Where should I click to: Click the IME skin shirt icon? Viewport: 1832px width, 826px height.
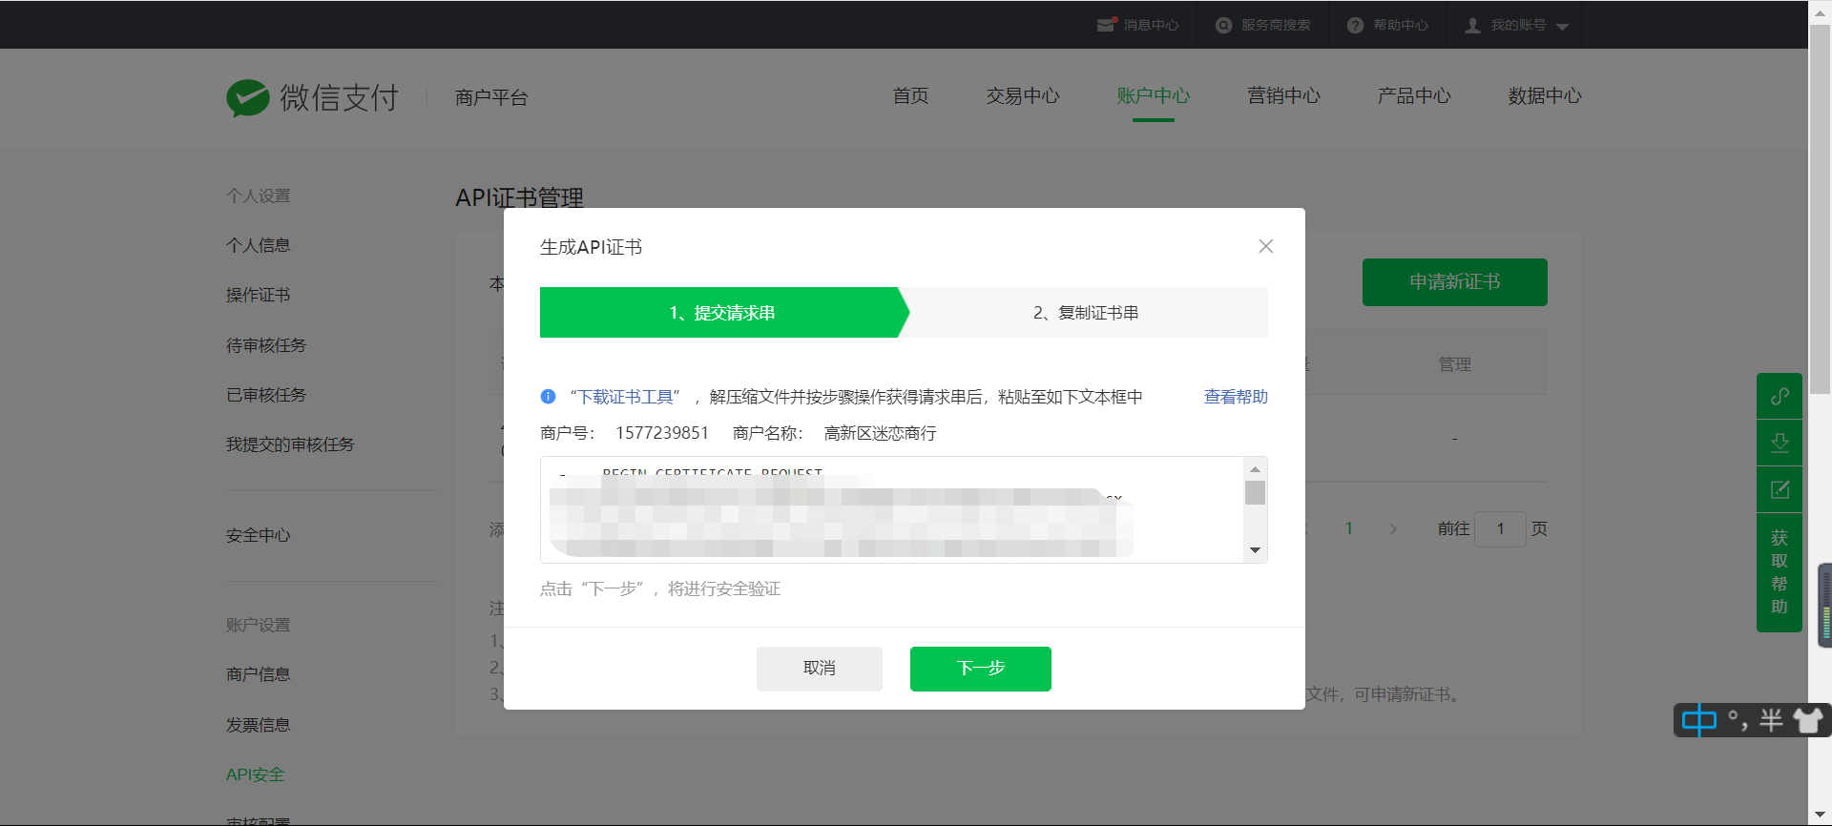tap(1807, 720)
